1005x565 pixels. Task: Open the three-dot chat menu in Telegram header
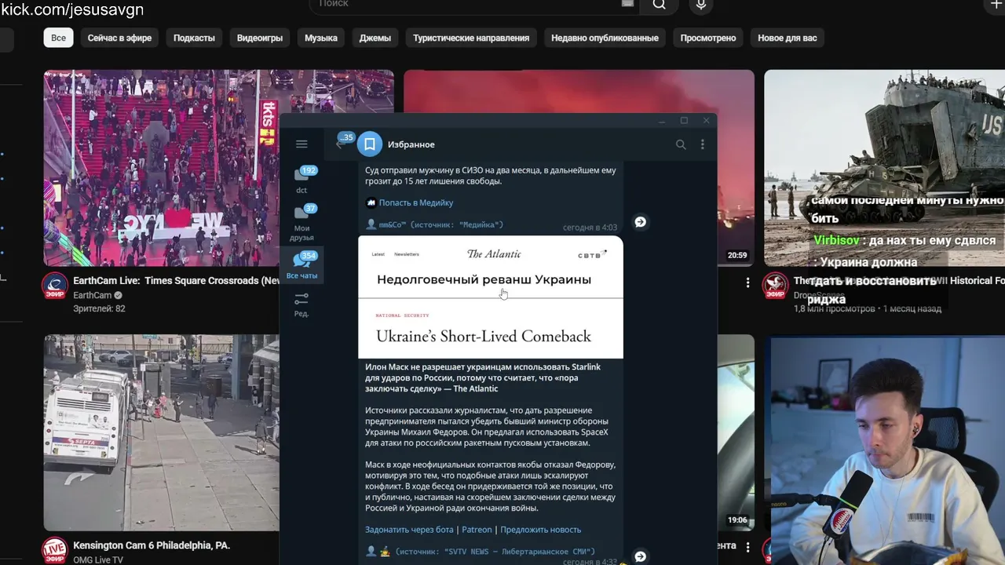tap(703, 144)
